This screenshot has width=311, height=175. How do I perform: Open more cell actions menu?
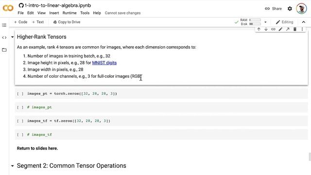302,29
